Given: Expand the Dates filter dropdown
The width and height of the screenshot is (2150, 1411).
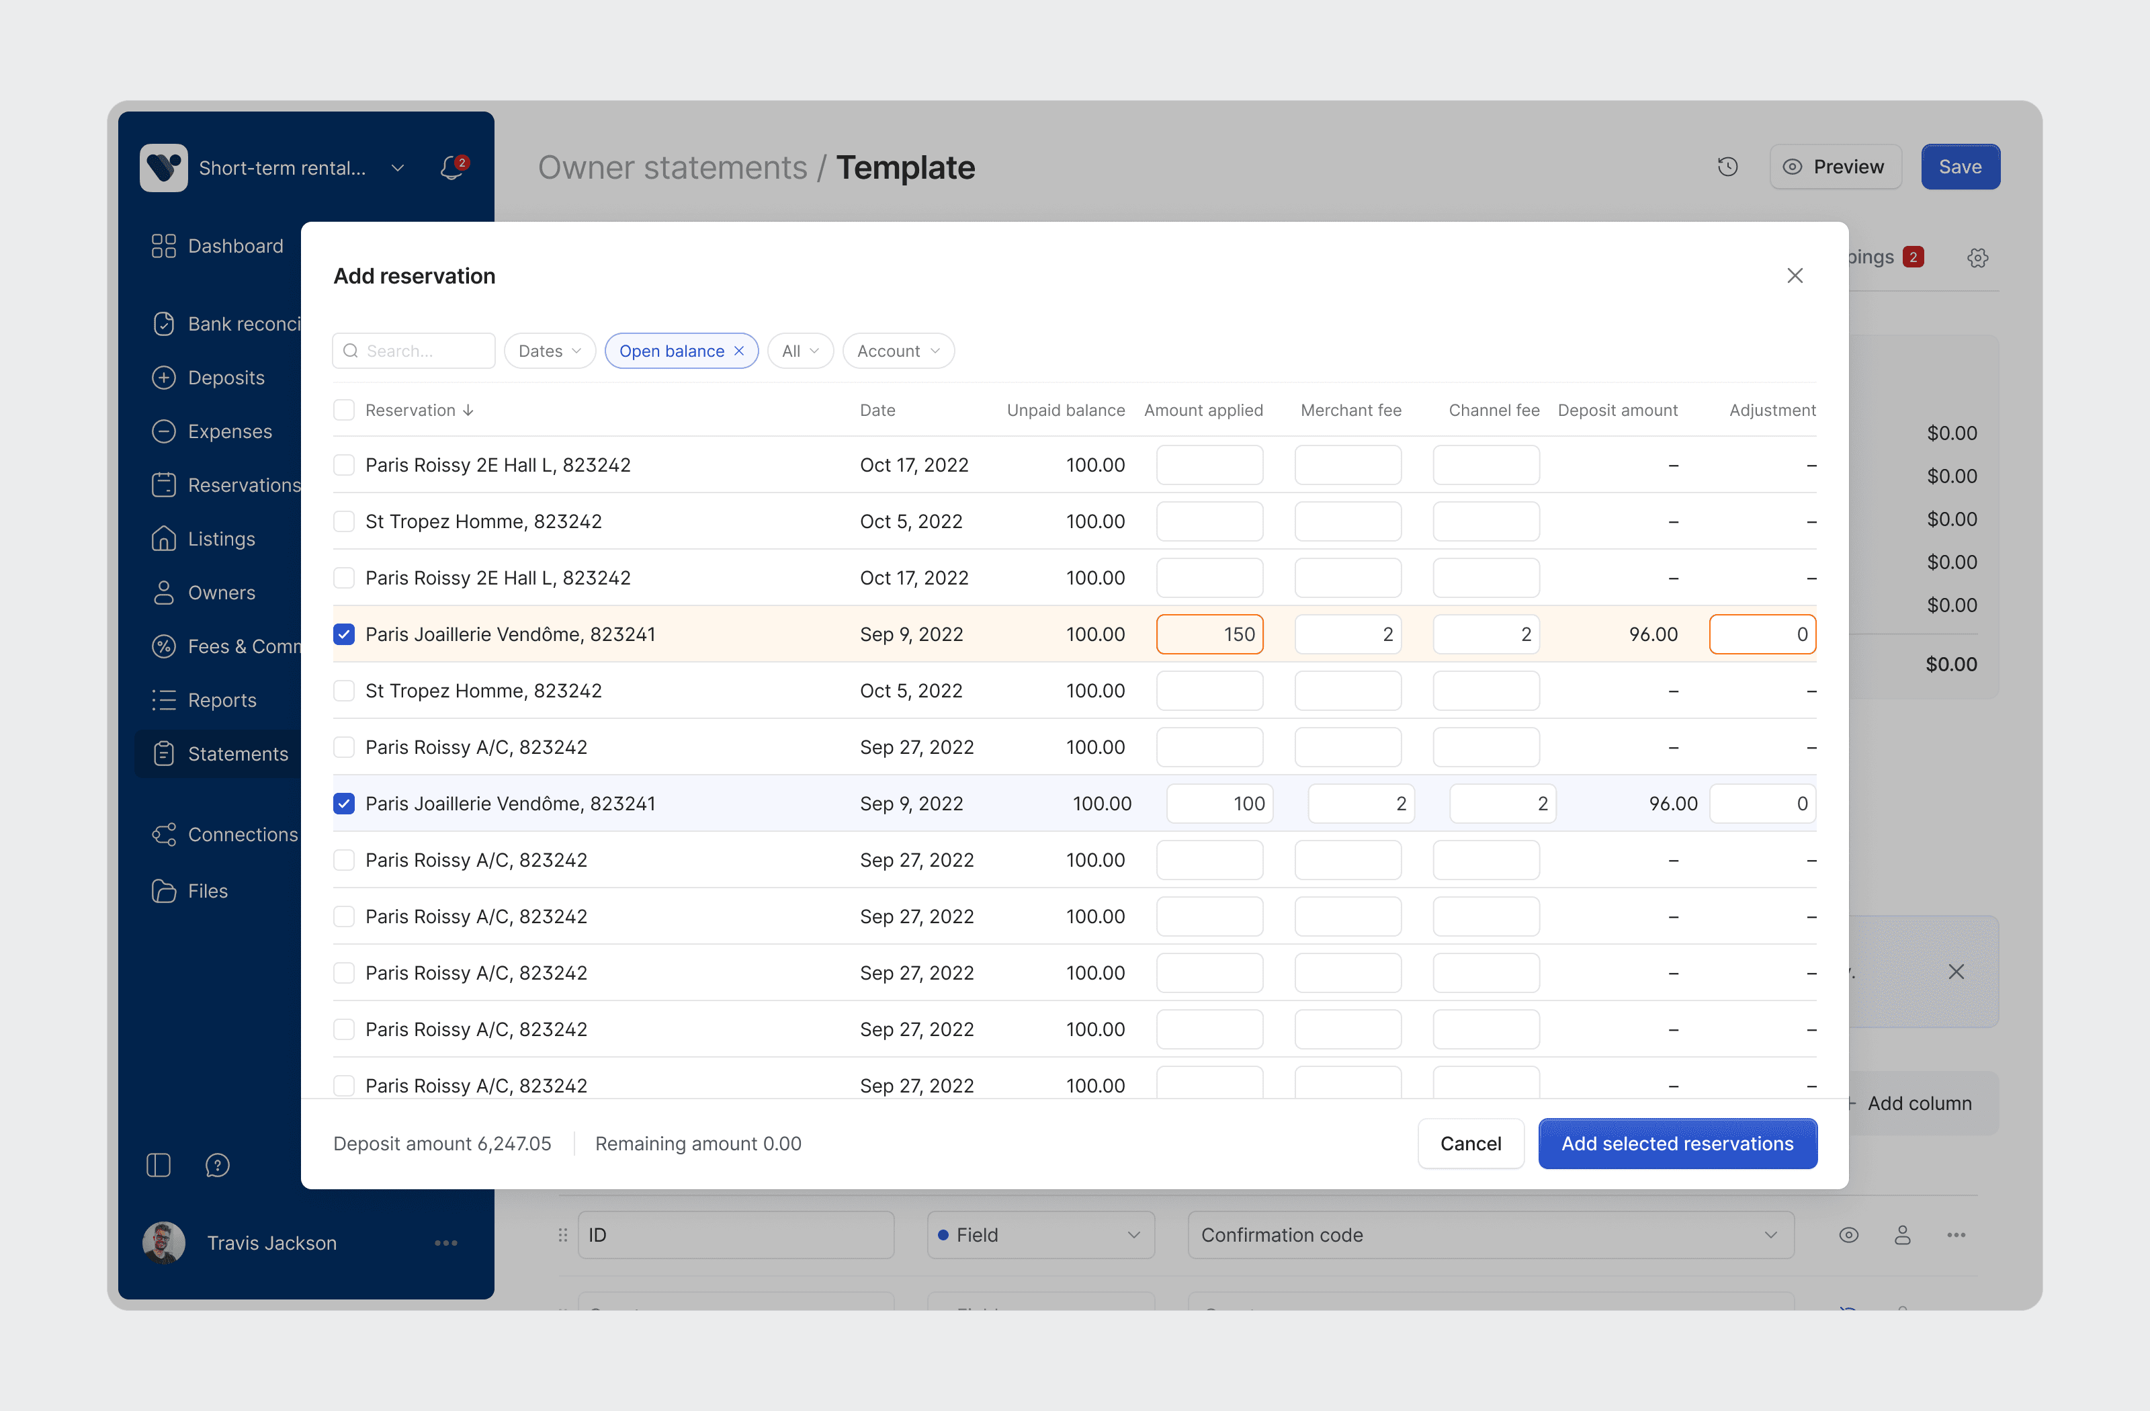Looking at the screenshot, I should [549, 351].
